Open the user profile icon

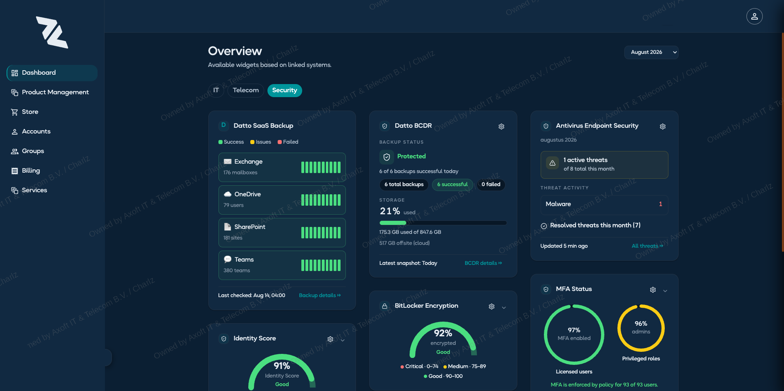coord(754,16)
